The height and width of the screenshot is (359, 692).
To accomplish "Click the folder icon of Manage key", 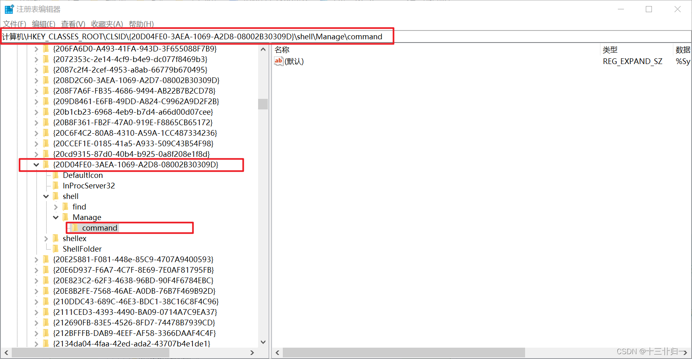I will pyautogui.click(x=65, y=217).
